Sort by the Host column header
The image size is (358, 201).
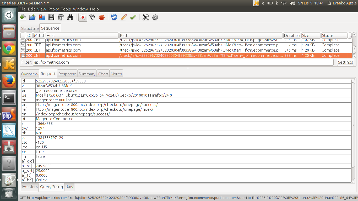(82, 36)
